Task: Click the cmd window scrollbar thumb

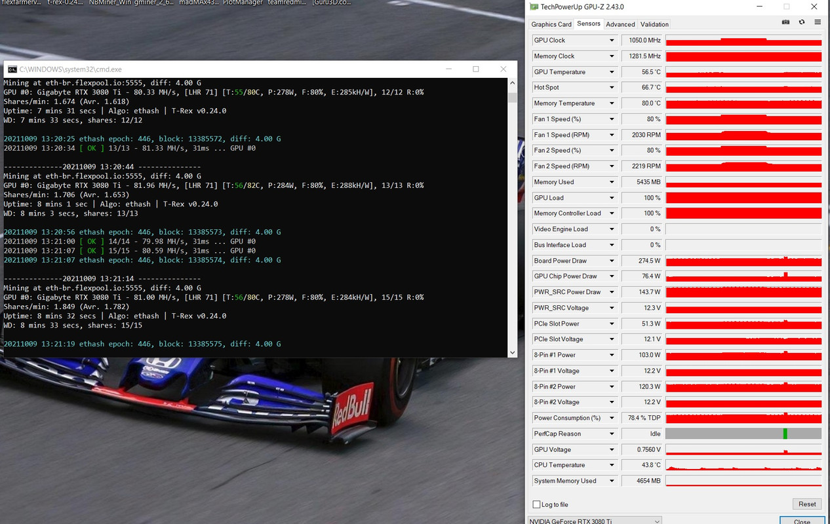Action: coord(513,98)
